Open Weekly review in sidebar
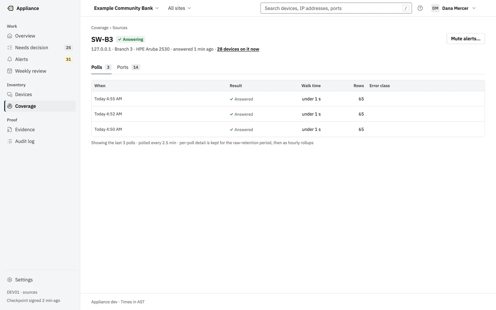Viewport: 496px width, 310px height. tap(40, 71)
